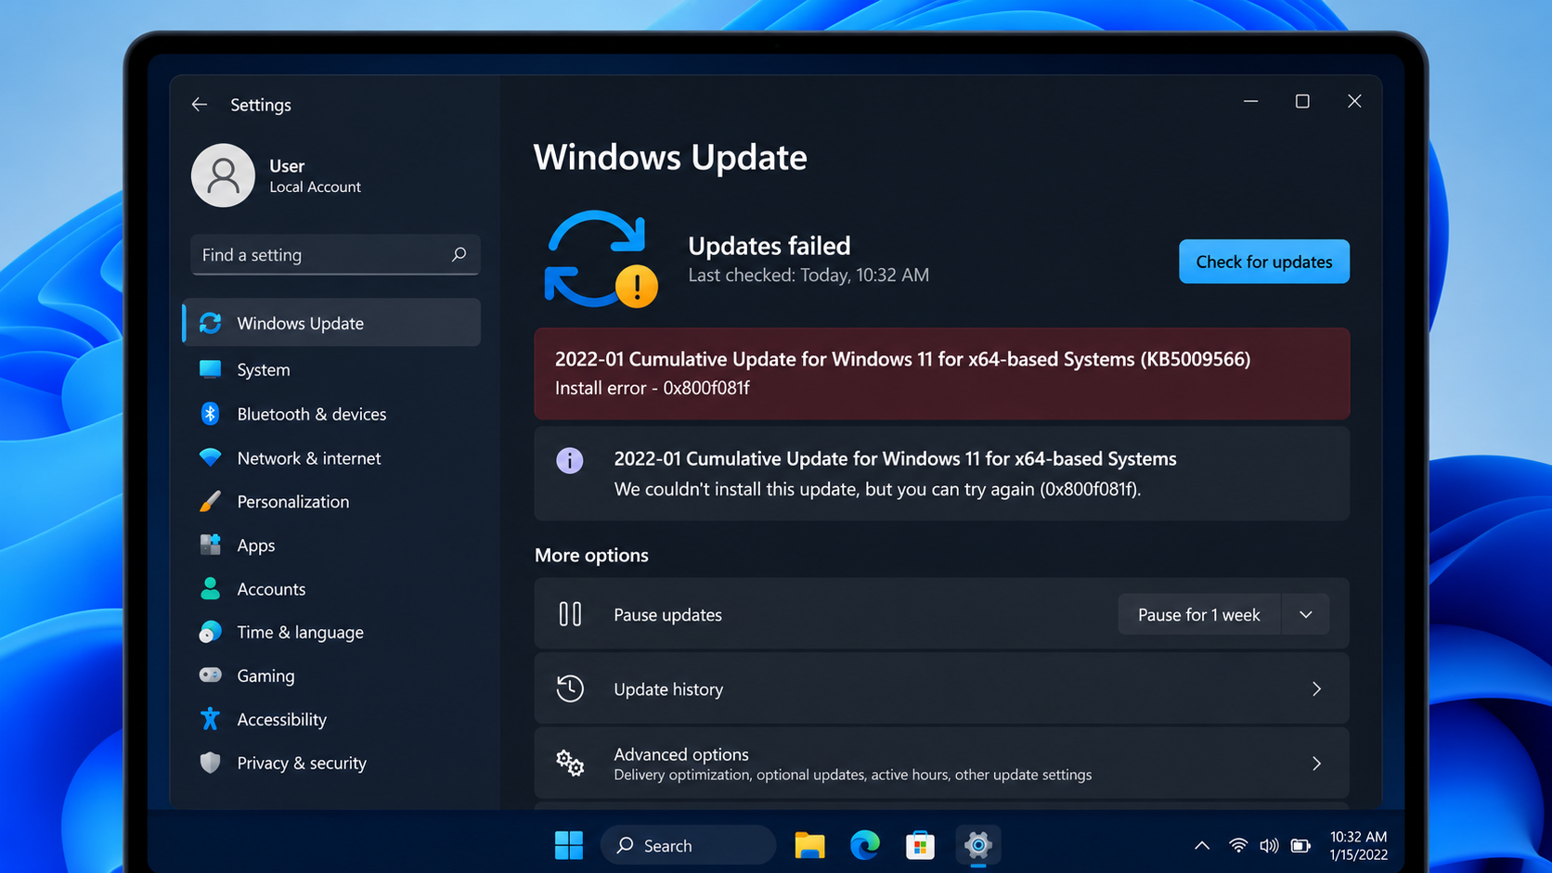1552x873 pixels.
Task: Show hidden icons in the system tray
Action: 1202,845
